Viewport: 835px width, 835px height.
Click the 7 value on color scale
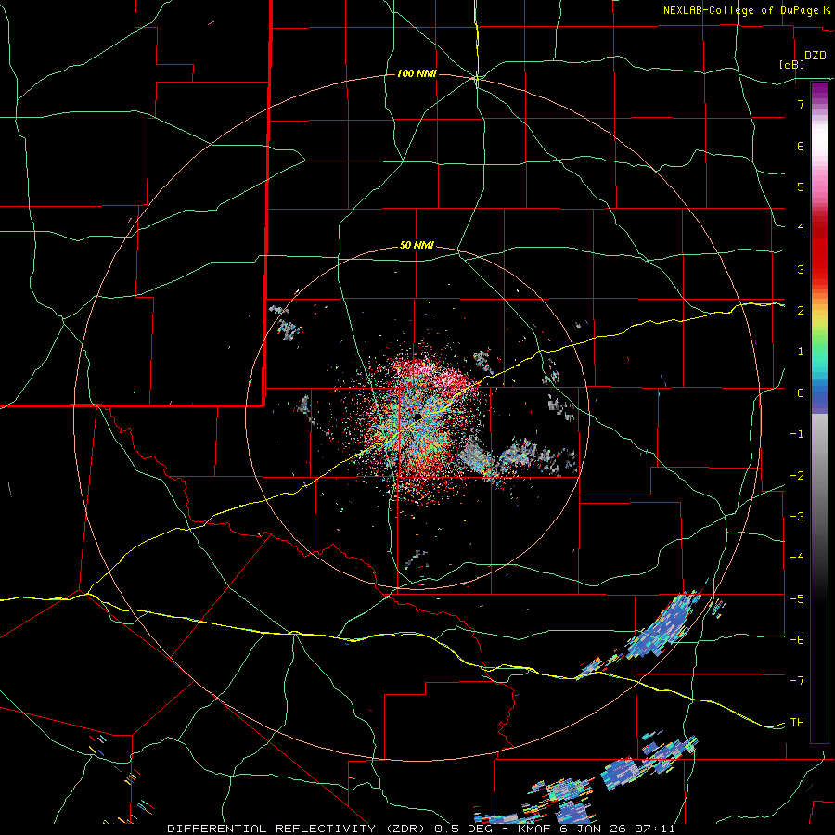coord(801,104)
